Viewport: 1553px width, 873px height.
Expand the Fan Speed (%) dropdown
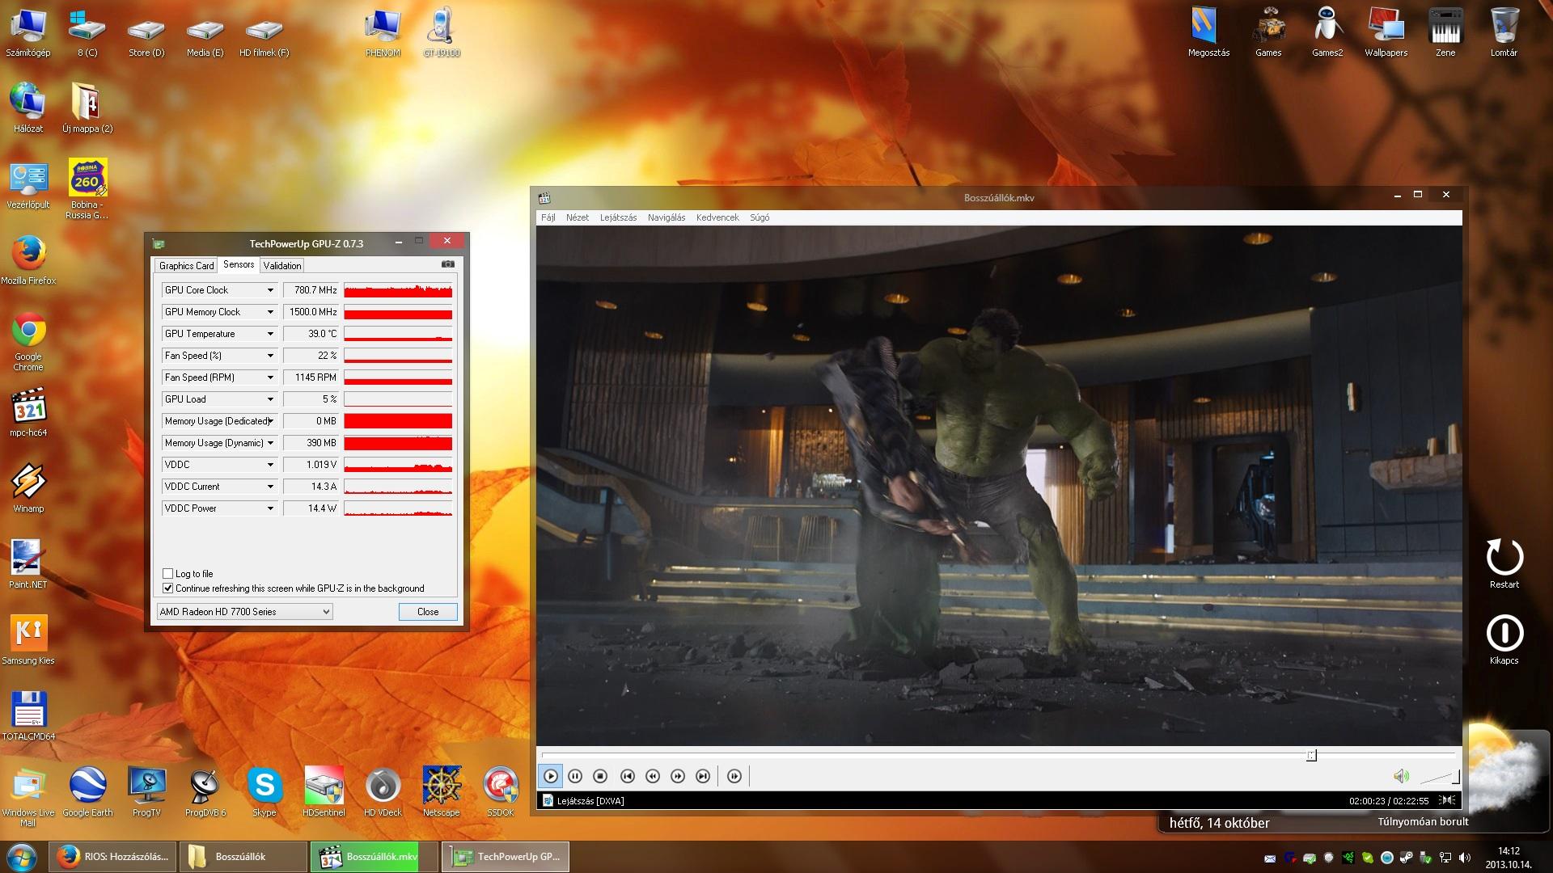[x=270, y=356]
